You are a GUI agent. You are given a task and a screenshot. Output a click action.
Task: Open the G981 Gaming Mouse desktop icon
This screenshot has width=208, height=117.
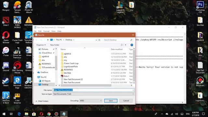point(17,68)
